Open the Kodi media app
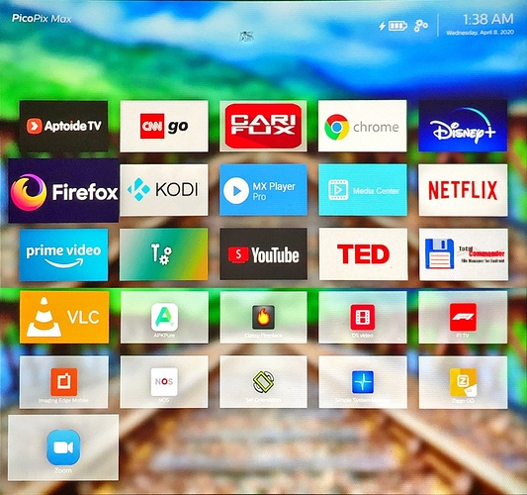 164,190
